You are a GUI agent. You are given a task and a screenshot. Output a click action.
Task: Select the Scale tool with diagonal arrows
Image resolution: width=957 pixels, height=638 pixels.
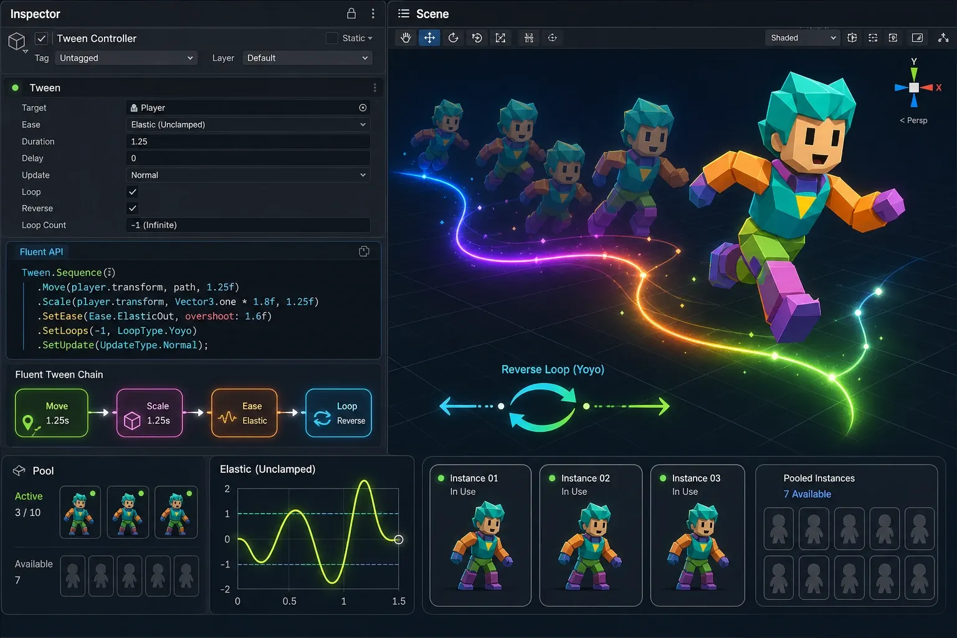pyautogui.click(x=500, y=38)
